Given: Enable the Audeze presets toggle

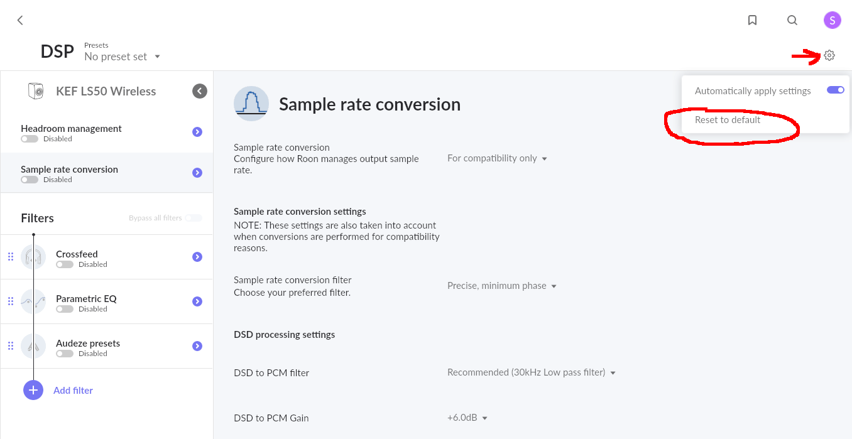Looking at the screenshot, I should point(65,354).
